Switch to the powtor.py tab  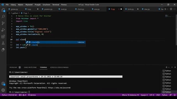[x=48, y=9]
